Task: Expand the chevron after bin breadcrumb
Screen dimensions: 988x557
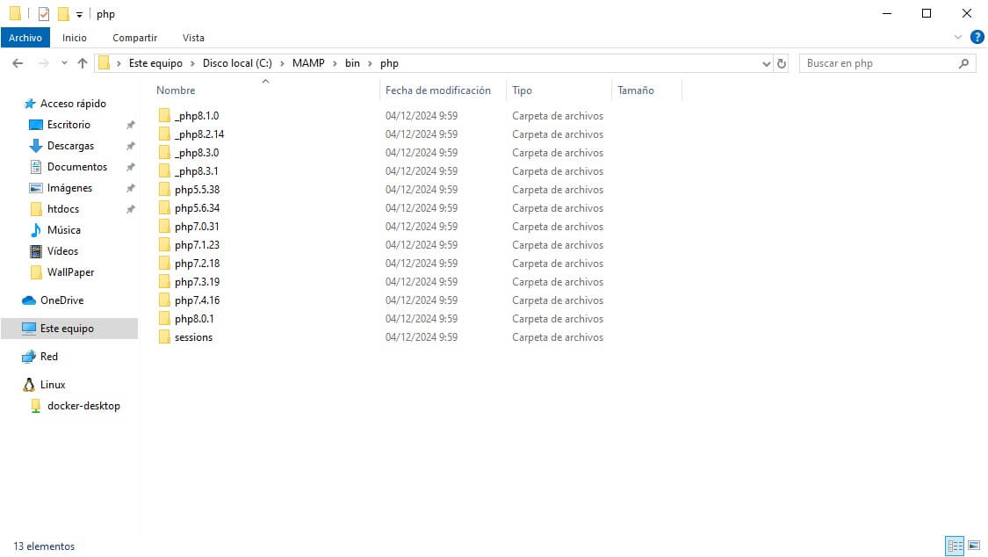Action: point(370,63)
